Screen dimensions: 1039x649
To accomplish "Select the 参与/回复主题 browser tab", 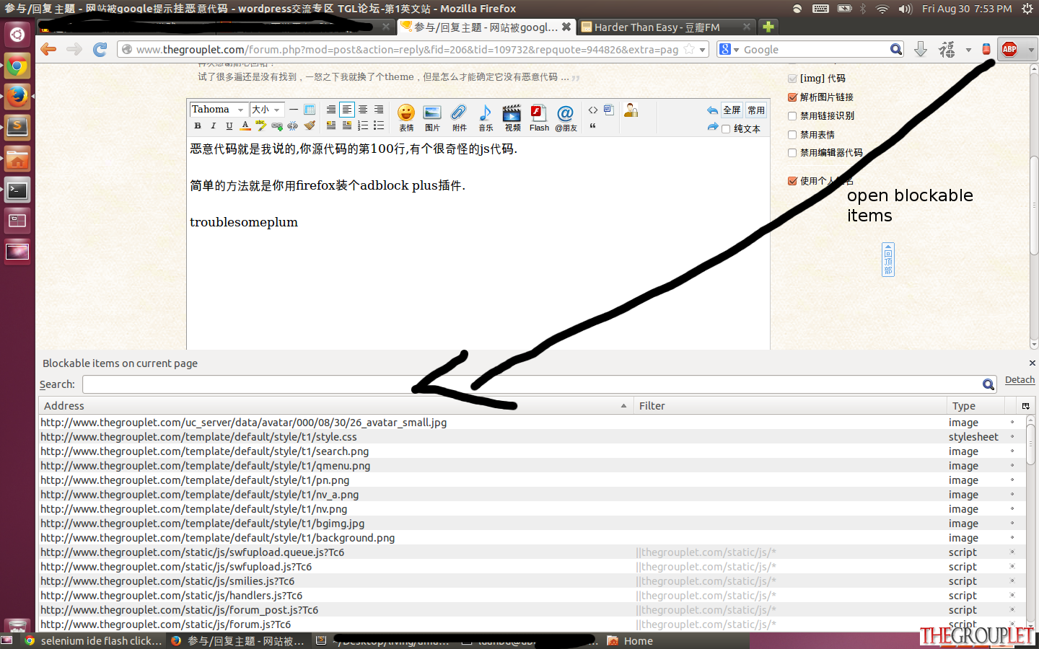I will click(x=486, y=27).
